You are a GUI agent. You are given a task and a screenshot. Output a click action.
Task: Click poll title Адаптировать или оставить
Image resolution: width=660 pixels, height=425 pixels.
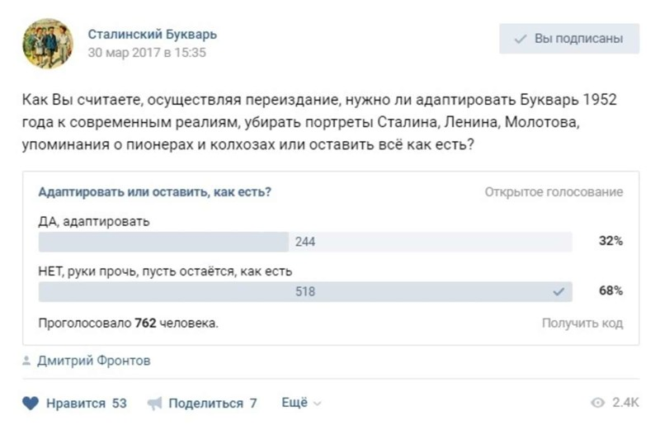tap(155, 192)
